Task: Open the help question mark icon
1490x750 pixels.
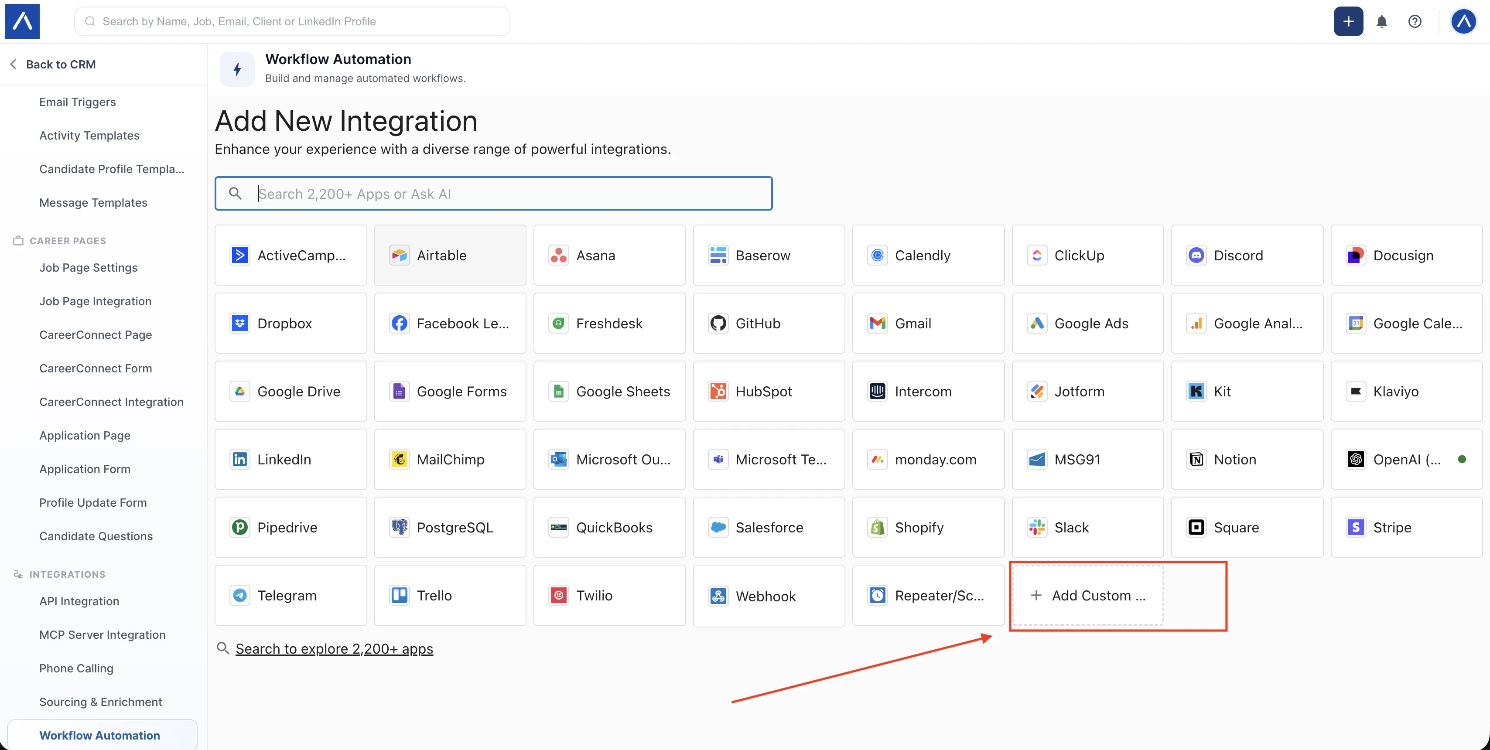Action: pyautogui.click(x=1414, y=21)
